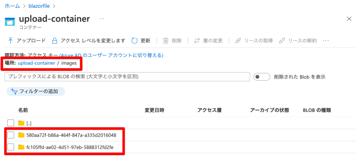Image resolution: width=362 pixels, height=167 pixels.
Task: Click the acquire lease icon
Action: coord(238,41)
